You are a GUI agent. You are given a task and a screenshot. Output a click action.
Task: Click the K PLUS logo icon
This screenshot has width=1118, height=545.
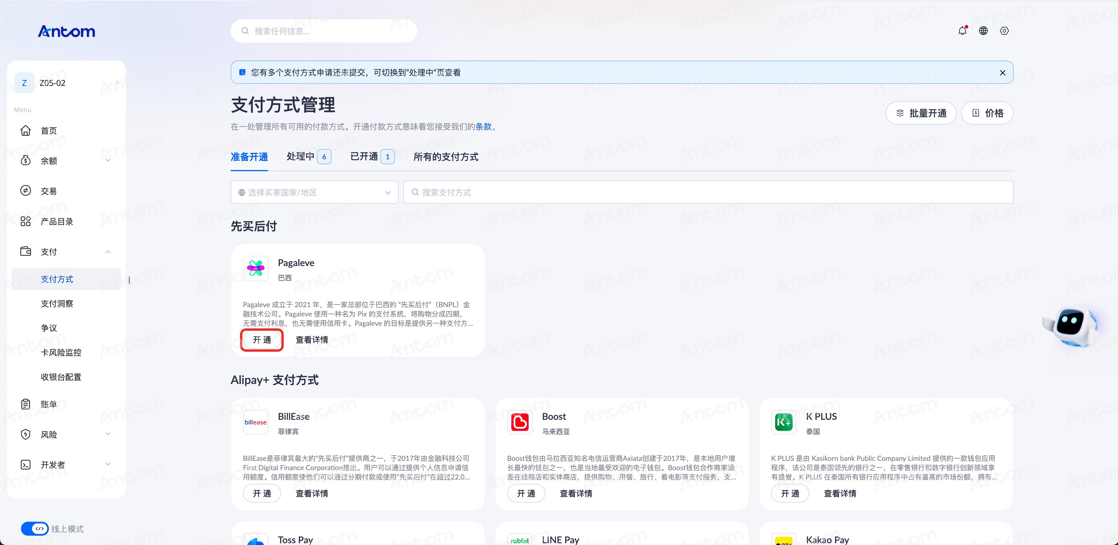point(783,422)
